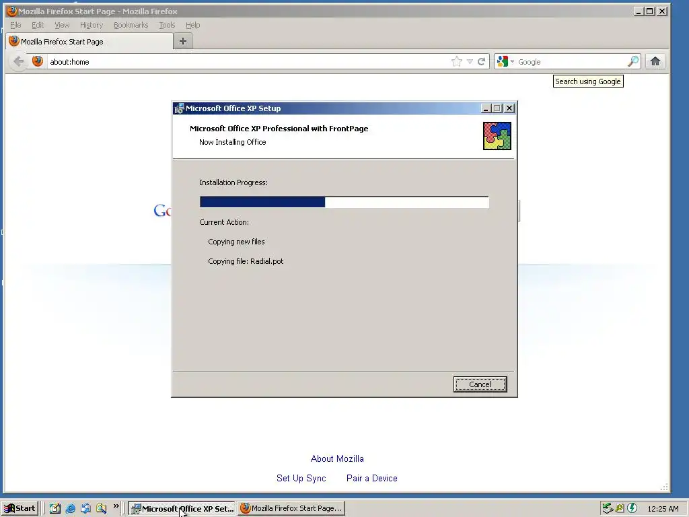This screenshot has width=689, height=517.
Task: Minimize the Office XP Setup dialog
Action: point(486,108)
